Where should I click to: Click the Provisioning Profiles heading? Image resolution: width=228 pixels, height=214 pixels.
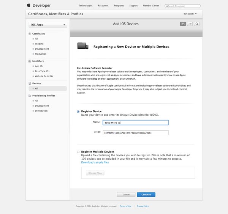coord(44,96)
